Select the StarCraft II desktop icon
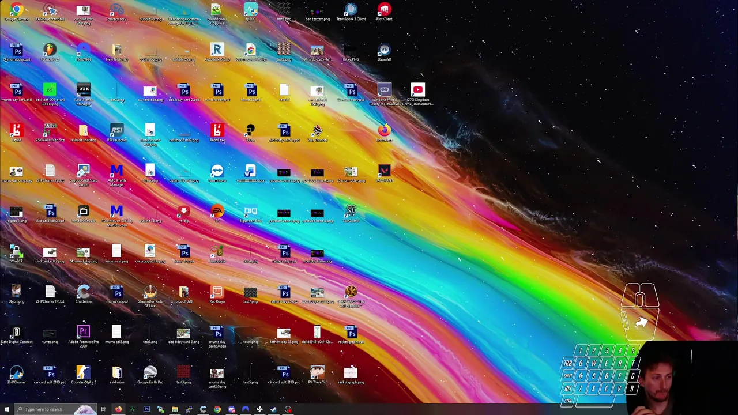Image resolution: width=738 pixels, height=415 pixels. click(351, 212)
